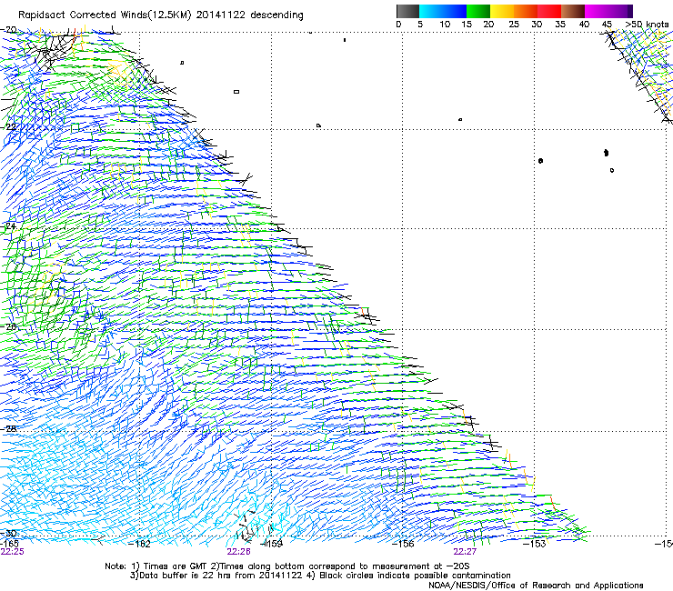Click the -22 latitude label
This screenshot has width=673, height=591.
click(x=8, y=127)
